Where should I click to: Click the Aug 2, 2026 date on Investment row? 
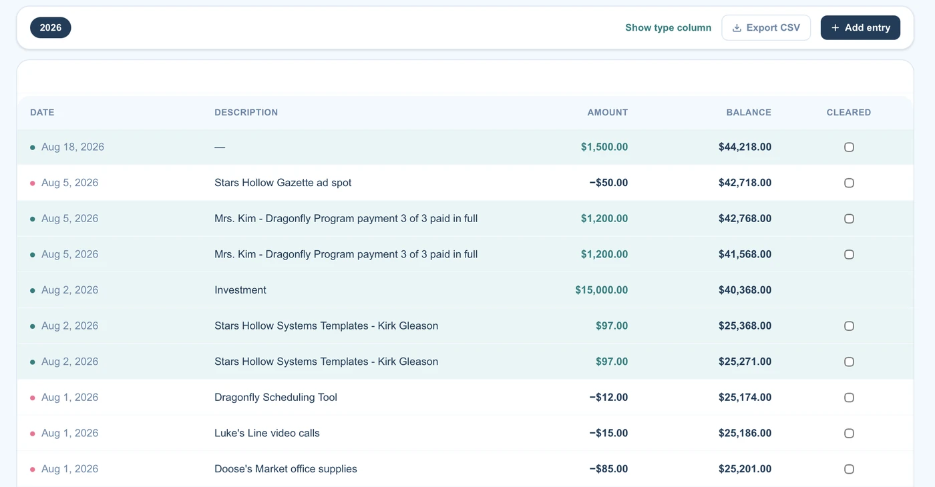pos(69,290)
